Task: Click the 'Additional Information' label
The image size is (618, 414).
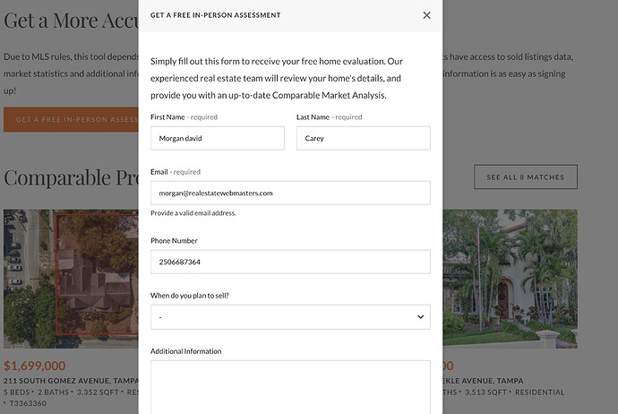Action: tap(185, 351)
